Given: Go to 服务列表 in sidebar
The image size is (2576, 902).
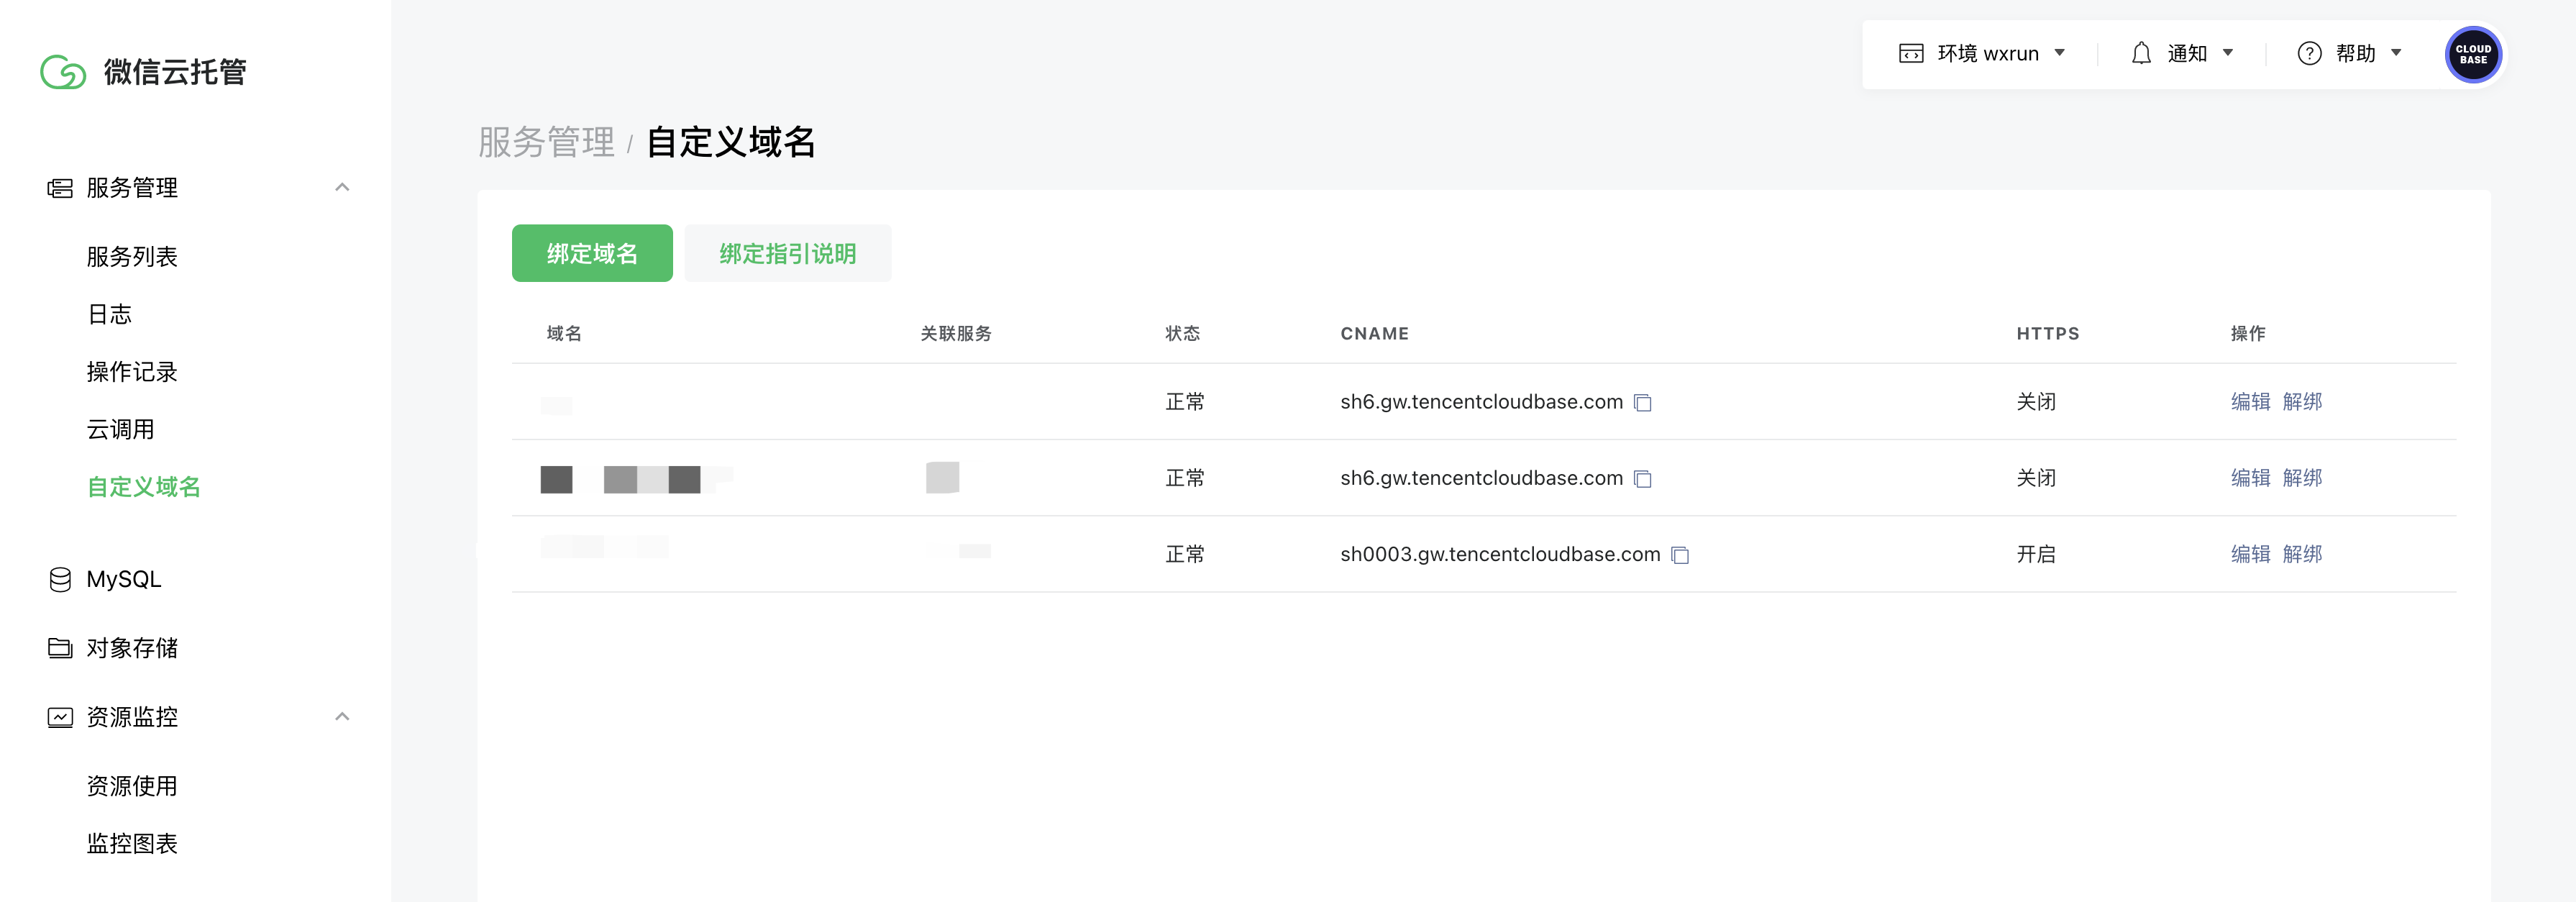Looking at the screenshot, I should (x=131, y=257).
